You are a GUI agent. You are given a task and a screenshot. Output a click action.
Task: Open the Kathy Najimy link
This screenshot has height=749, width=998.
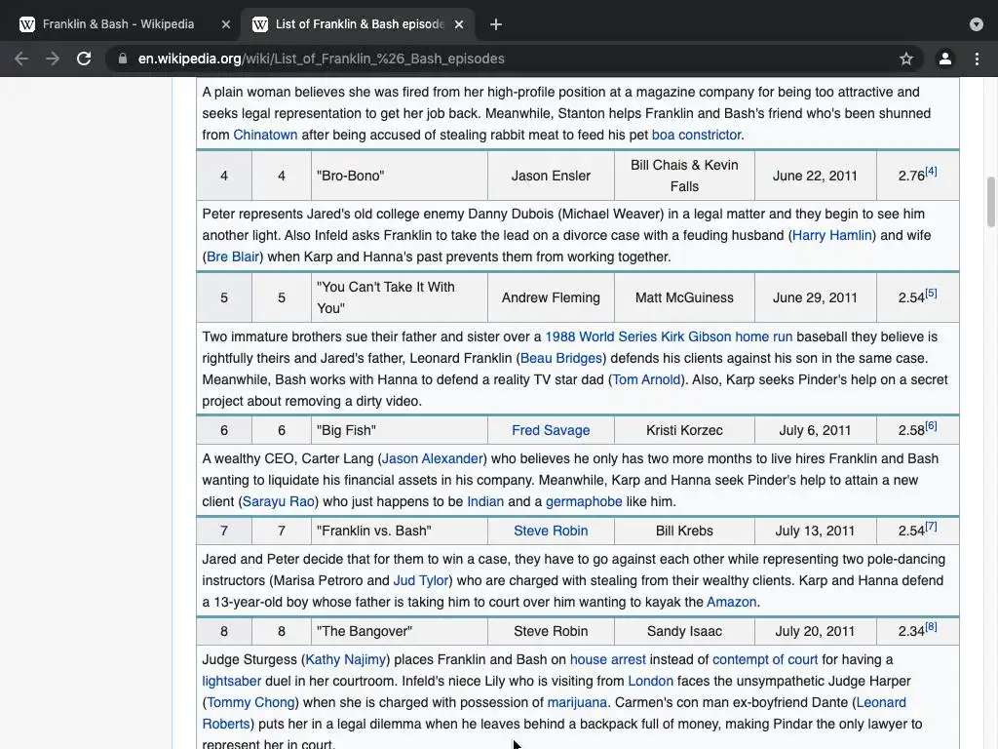[346, 660]
